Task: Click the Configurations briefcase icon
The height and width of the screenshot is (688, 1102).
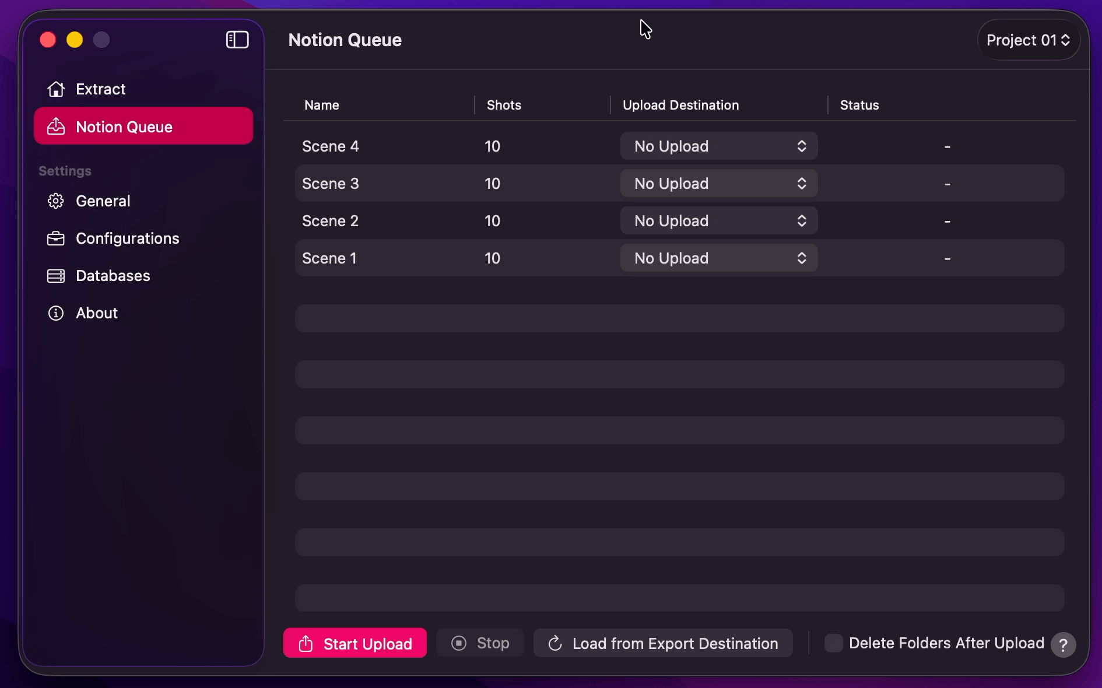Action: pos(56,238)
